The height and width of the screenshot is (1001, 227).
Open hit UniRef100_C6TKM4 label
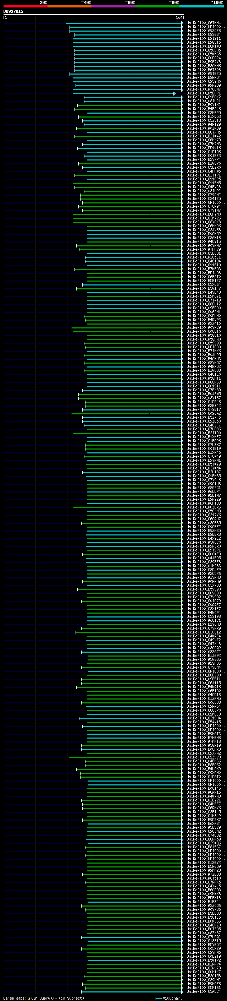(x=203, y=23)
